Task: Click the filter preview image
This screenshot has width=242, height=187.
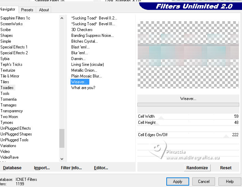Action: pyautogui.click(x=188, y=55)
